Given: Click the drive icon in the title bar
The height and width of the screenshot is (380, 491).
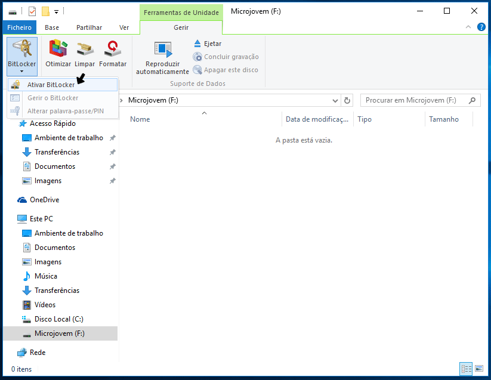Looking at the screenshot, I should [x=13, y=12].
